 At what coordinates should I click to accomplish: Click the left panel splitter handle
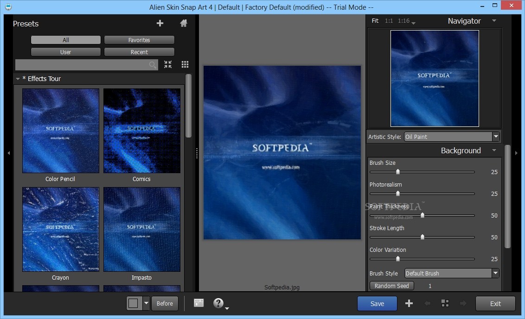click(197, 153)
